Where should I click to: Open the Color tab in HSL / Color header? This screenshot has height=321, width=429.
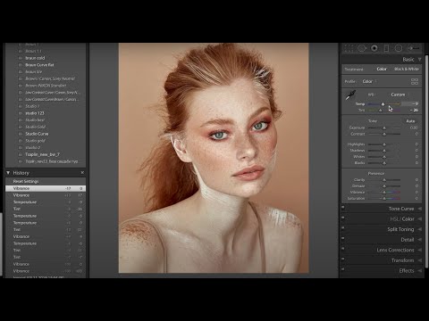pos(408,219)
